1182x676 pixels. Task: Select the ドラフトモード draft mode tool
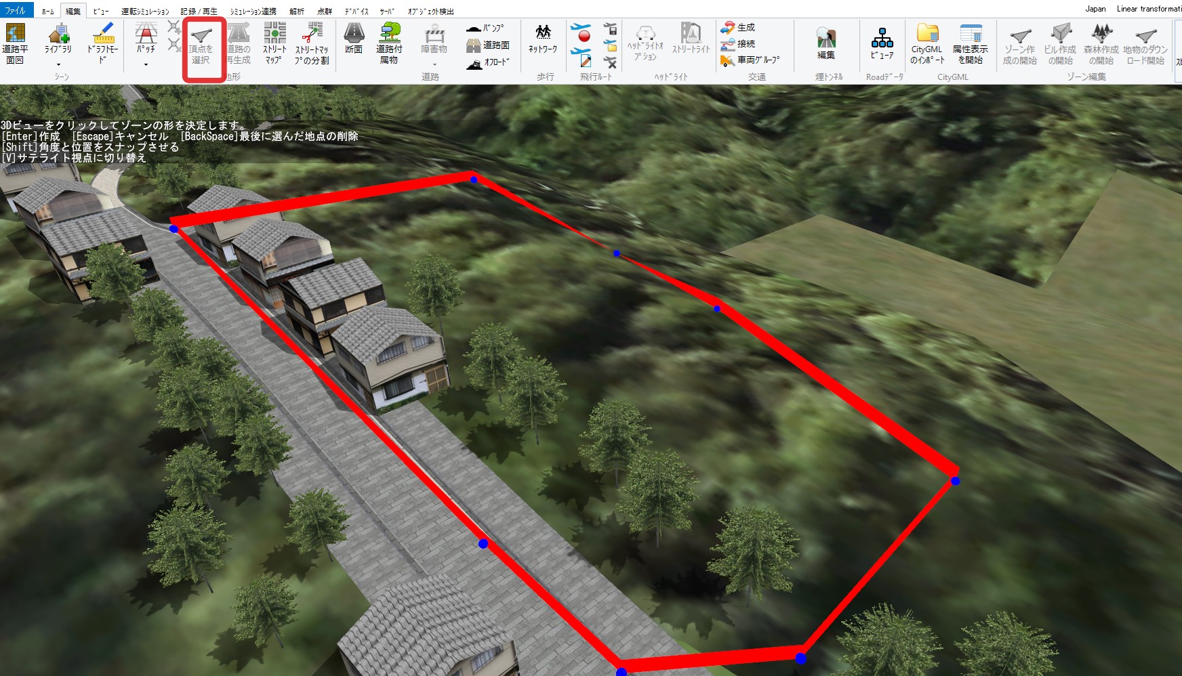103,43
